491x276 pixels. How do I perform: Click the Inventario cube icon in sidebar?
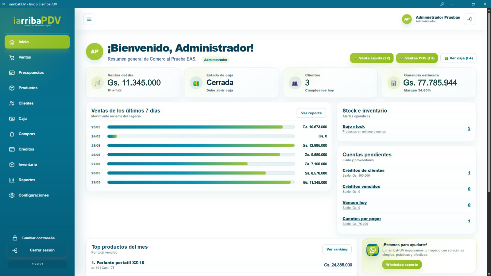12,165
